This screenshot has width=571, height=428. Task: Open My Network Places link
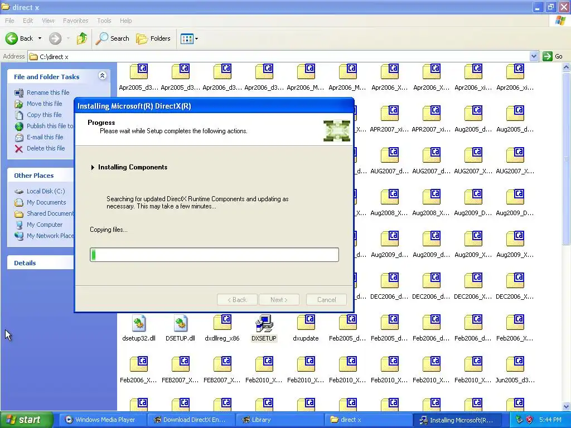[x=50, y=236]
